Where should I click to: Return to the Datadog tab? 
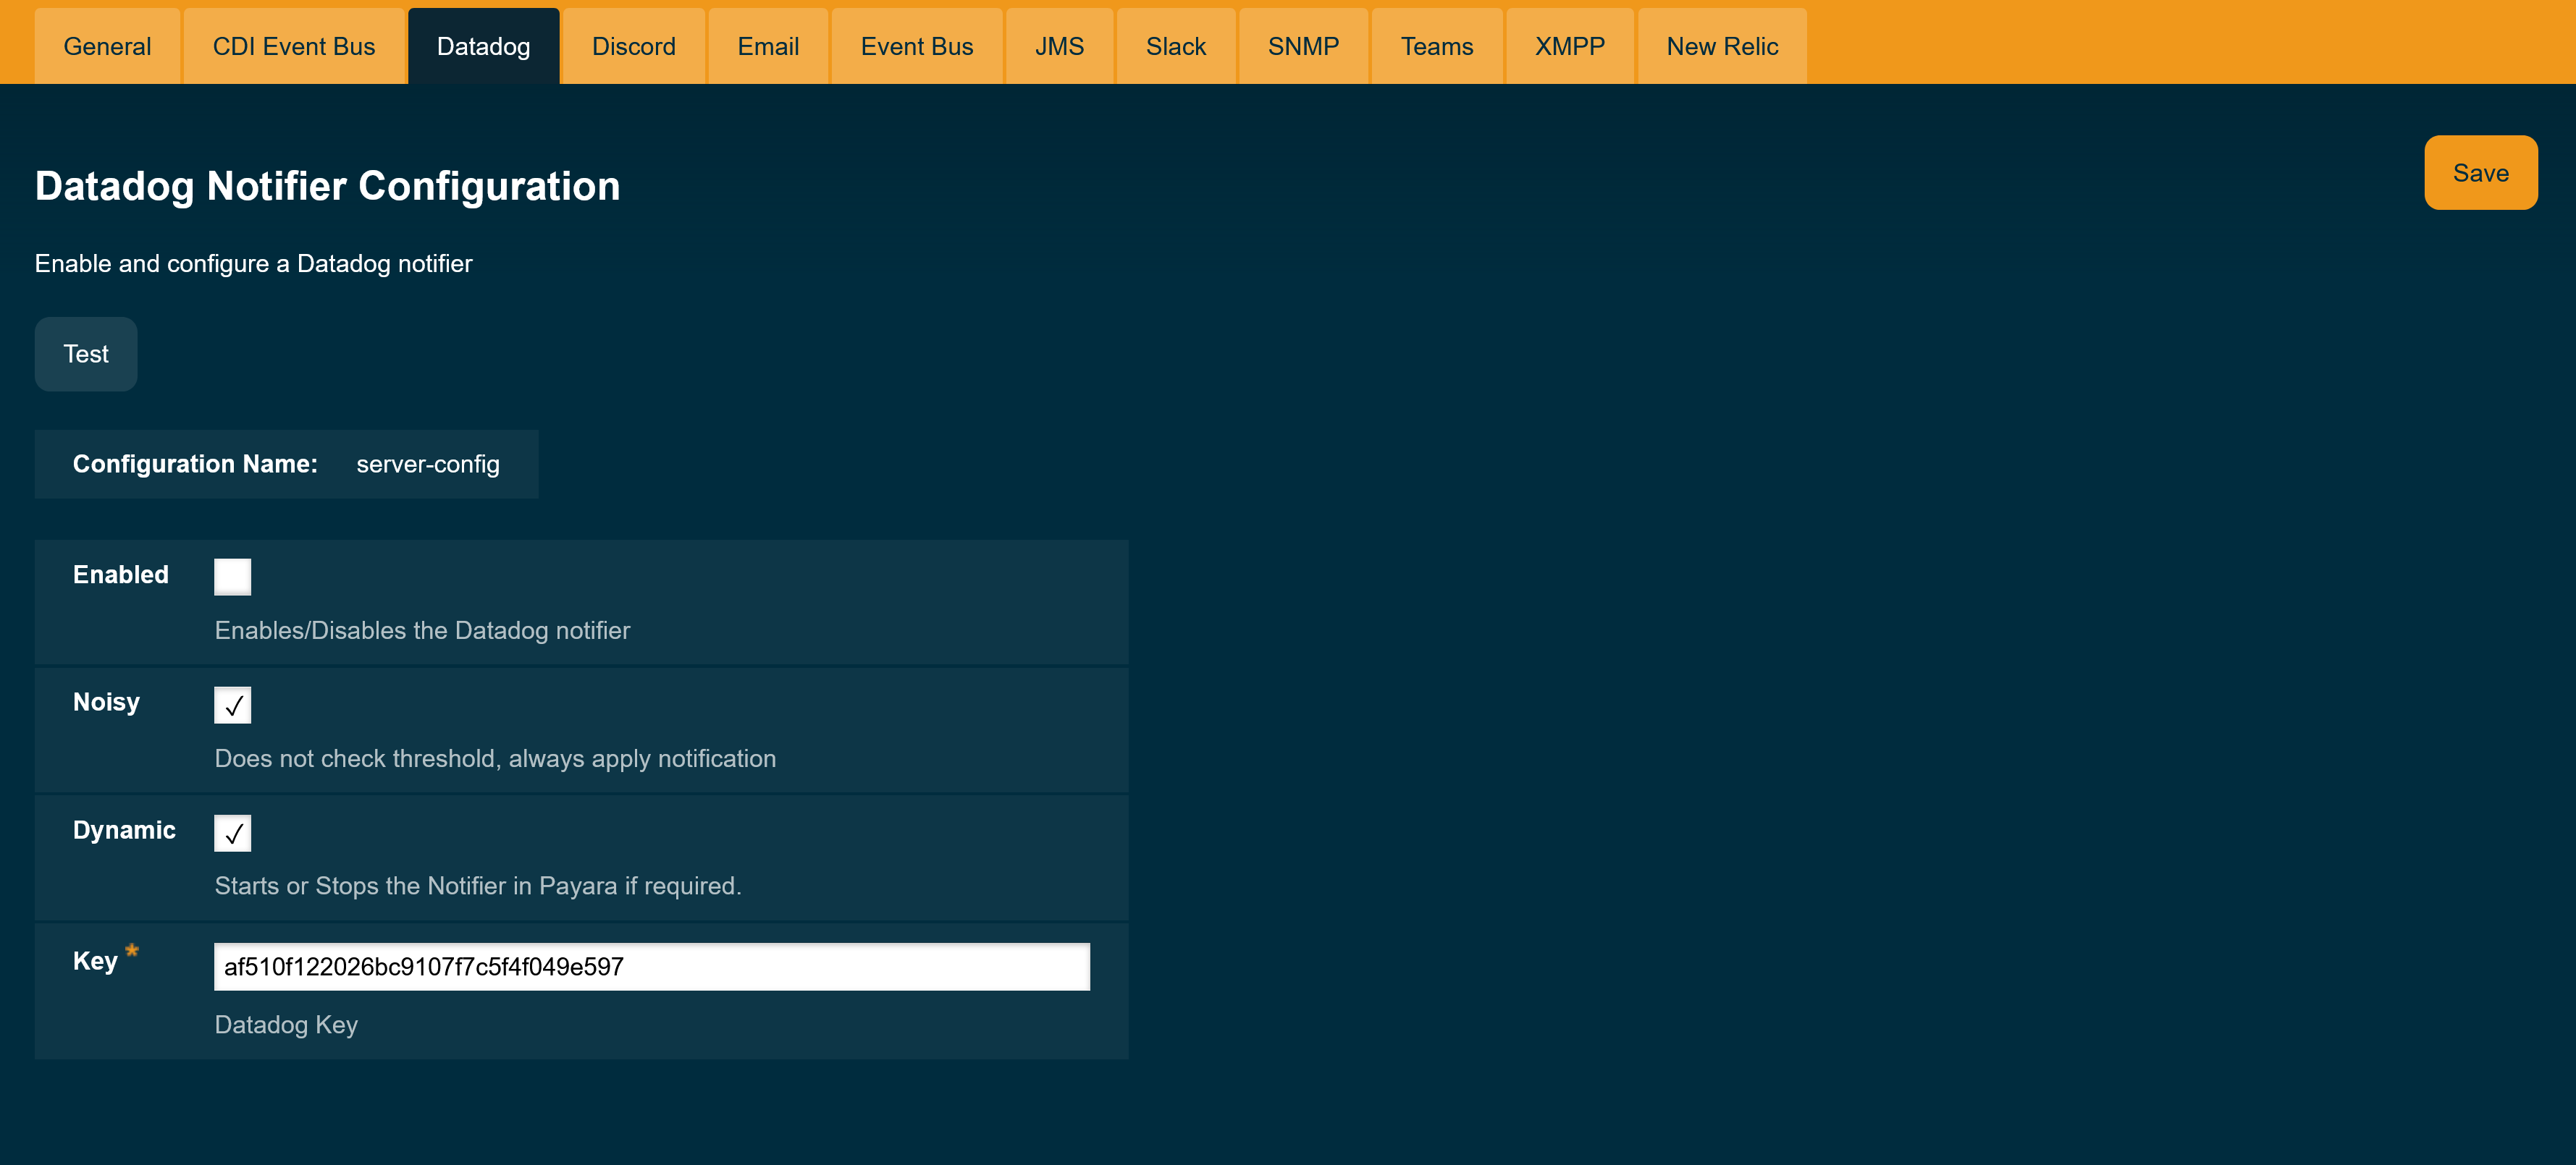[482, 45]
